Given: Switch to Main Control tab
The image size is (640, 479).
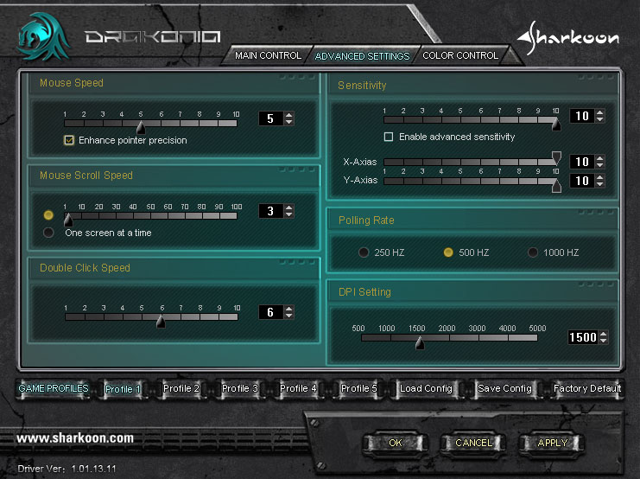Looking at the screenshot, I should pos(268,55).
